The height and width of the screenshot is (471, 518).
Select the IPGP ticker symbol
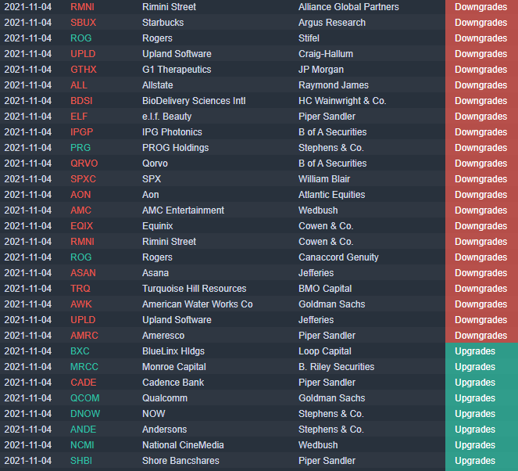click(81, 132)
